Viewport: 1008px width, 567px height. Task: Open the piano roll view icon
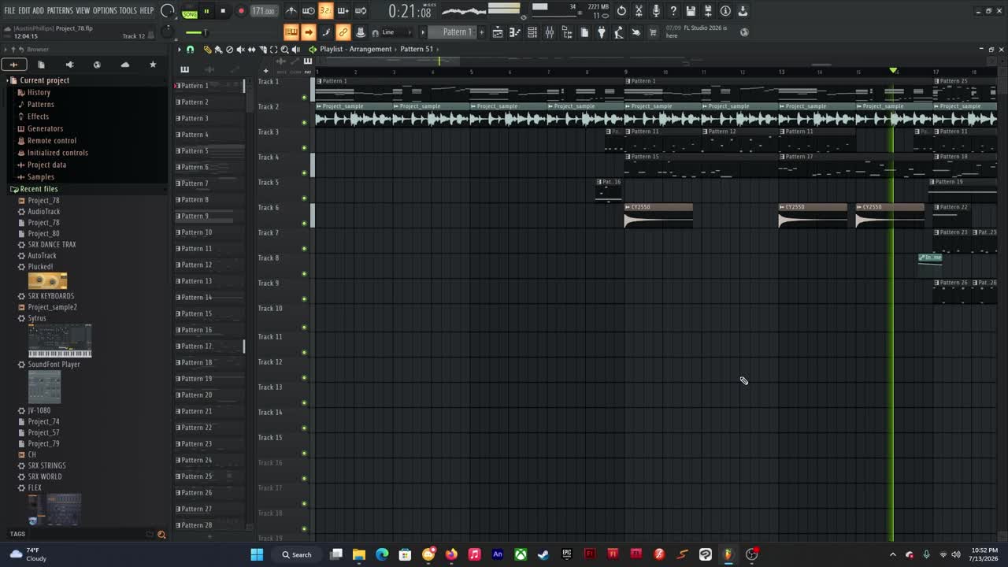[x=515, y=32]
